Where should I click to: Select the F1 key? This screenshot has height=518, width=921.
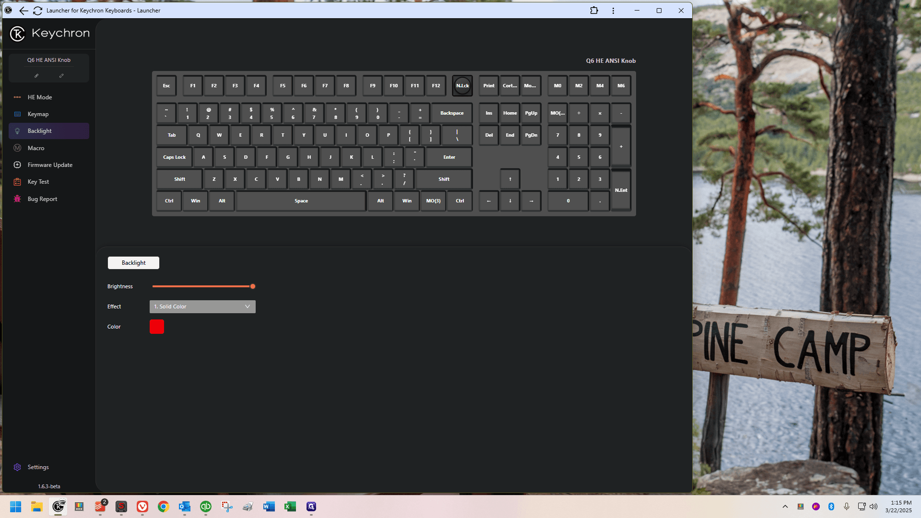point(193,86)
